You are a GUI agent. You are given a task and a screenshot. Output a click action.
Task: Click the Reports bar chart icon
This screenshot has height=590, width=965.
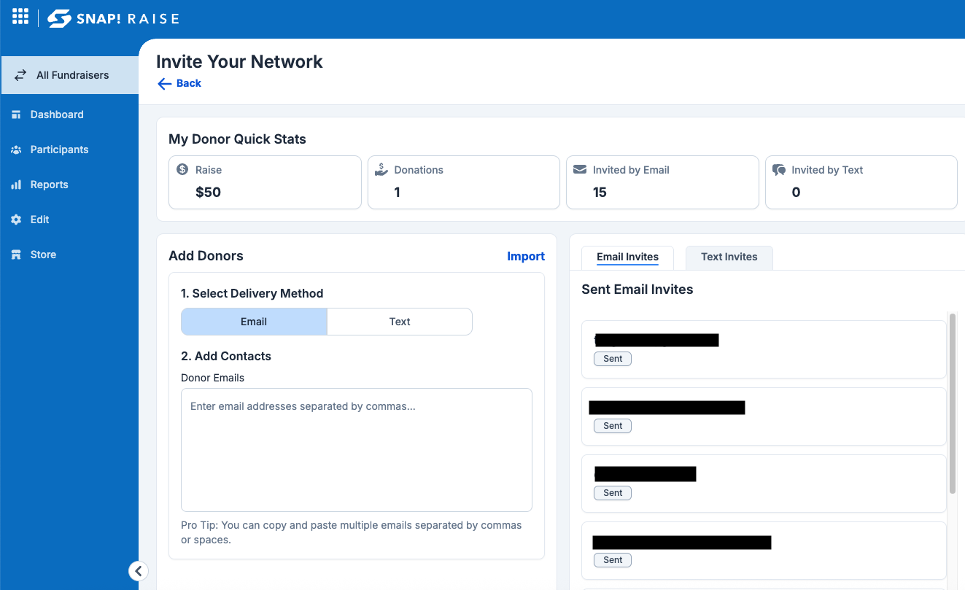(x=16, y=185)
